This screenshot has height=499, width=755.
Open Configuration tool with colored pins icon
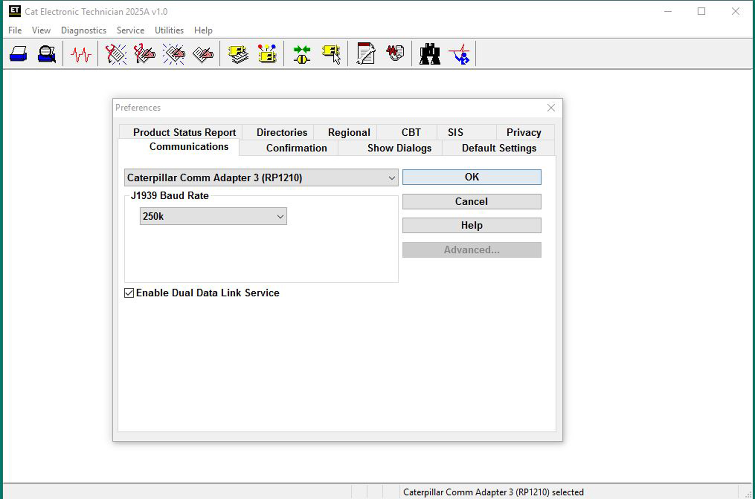point(267,54)
